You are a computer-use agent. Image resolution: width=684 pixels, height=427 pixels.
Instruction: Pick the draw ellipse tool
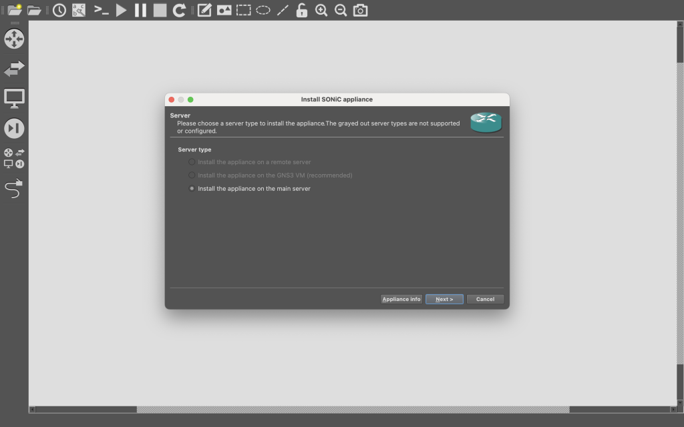pyautogui.click(x=263, y=10)
